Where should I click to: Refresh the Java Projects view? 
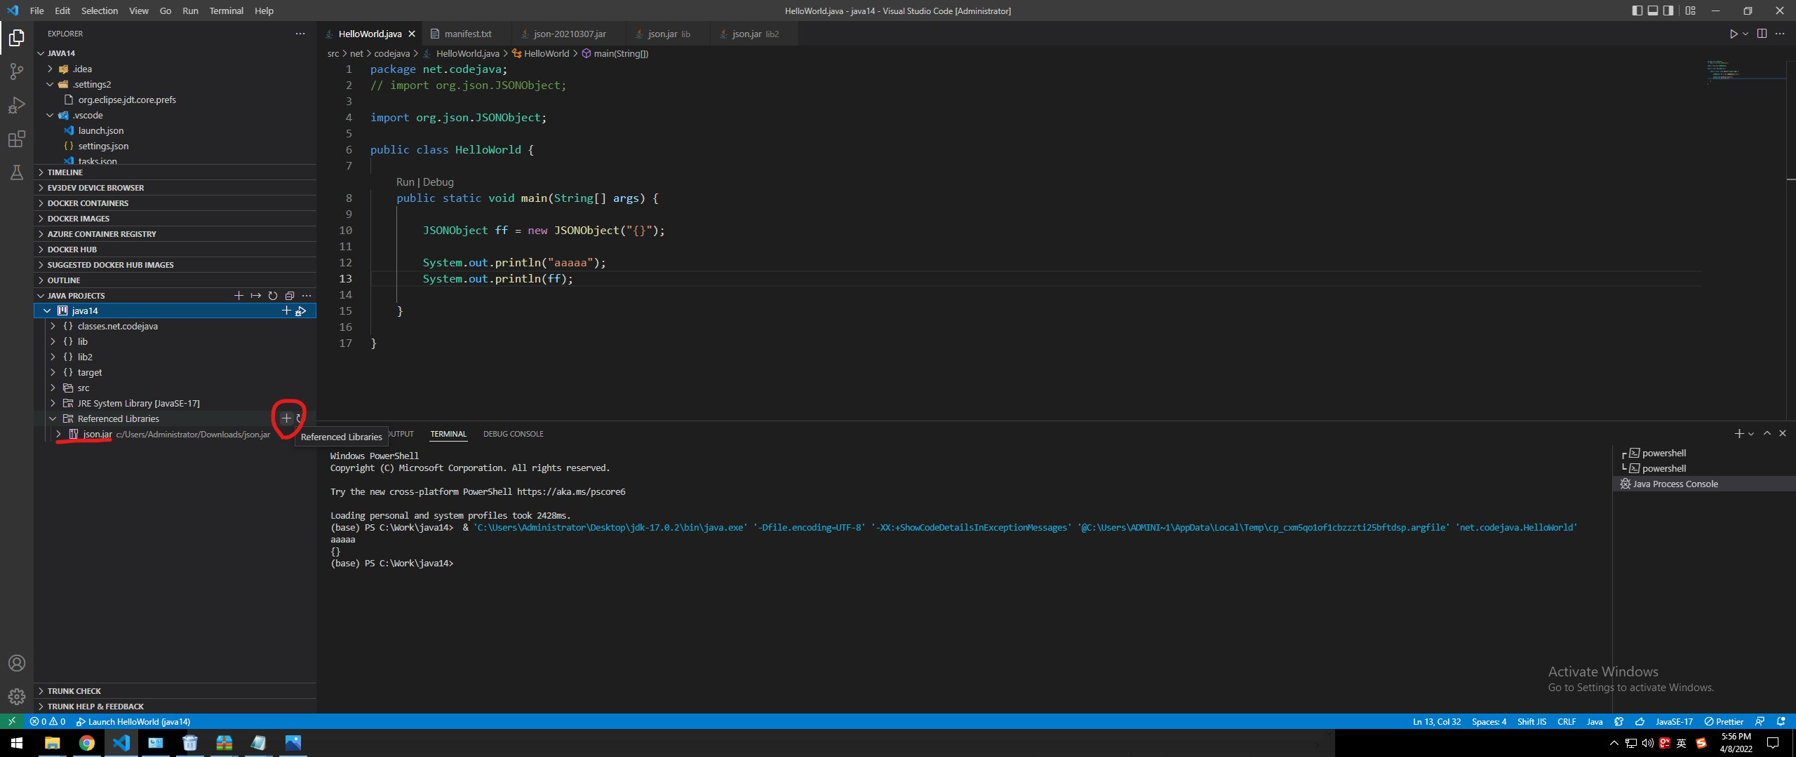(273, 296)
